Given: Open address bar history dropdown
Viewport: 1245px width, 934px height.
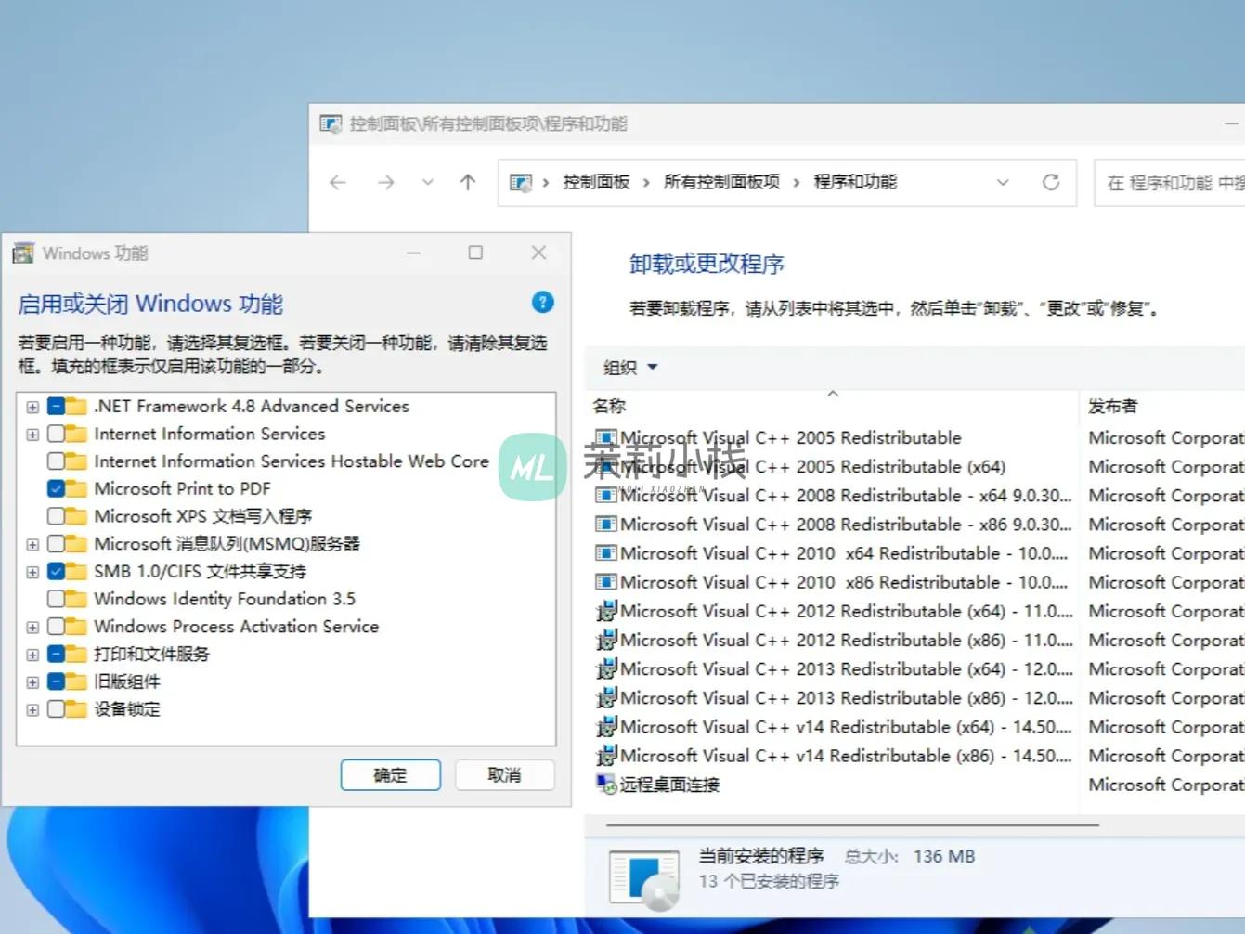Looking at the screenshot, I should 1003,182.
